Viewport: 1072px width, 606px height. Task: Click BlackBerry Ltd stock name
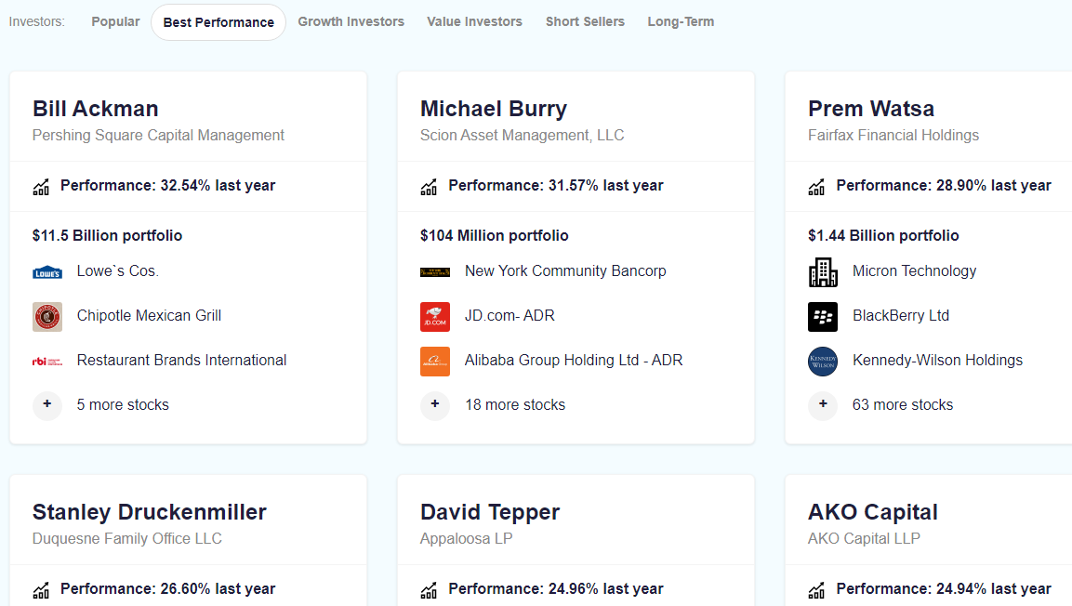click(900, 316)
